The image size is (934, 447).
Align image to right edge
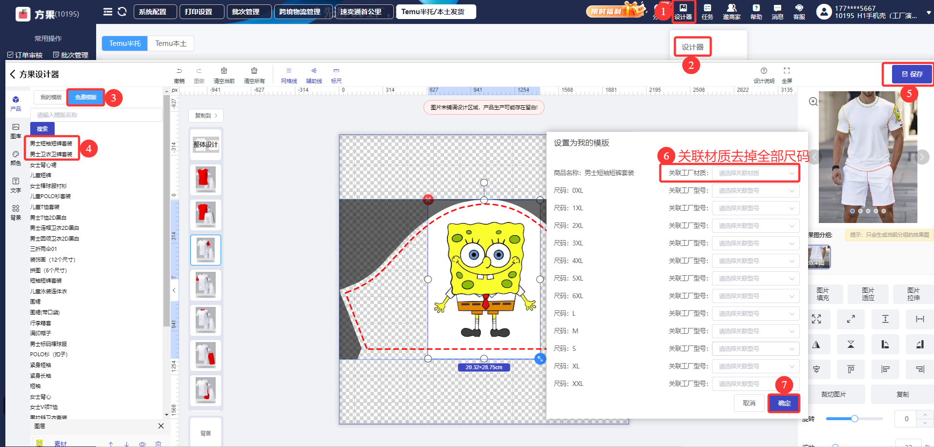coord(920,369)
